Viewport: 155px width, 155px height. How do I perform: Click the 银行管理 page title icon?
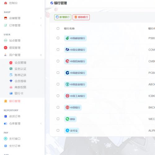pyautogui.click(x=52, y=3)
